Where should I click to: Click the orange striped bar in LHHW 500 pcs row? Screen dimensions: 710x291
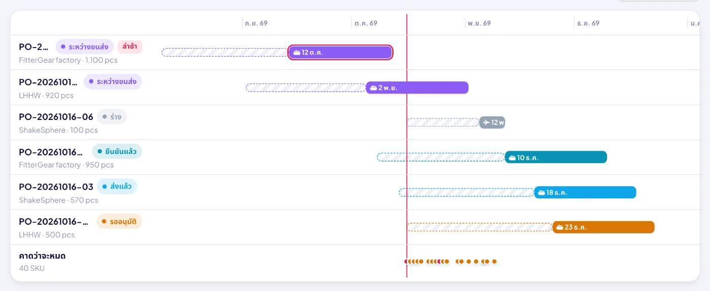(480, 227)
